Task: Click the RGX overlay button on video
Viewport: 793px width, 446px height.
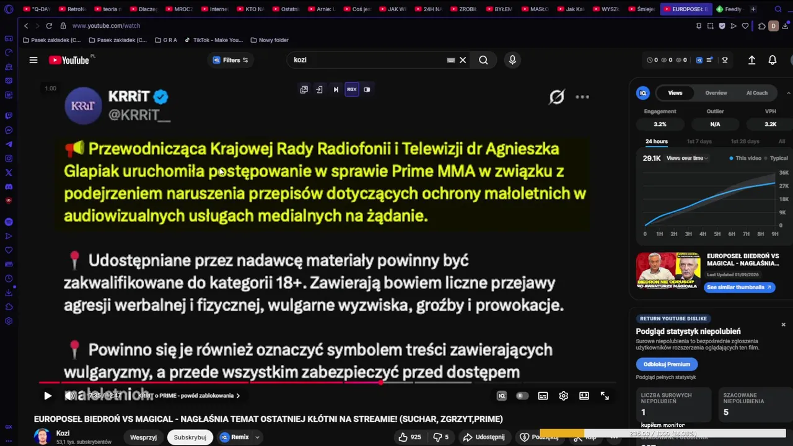Action: click(351, 89)
